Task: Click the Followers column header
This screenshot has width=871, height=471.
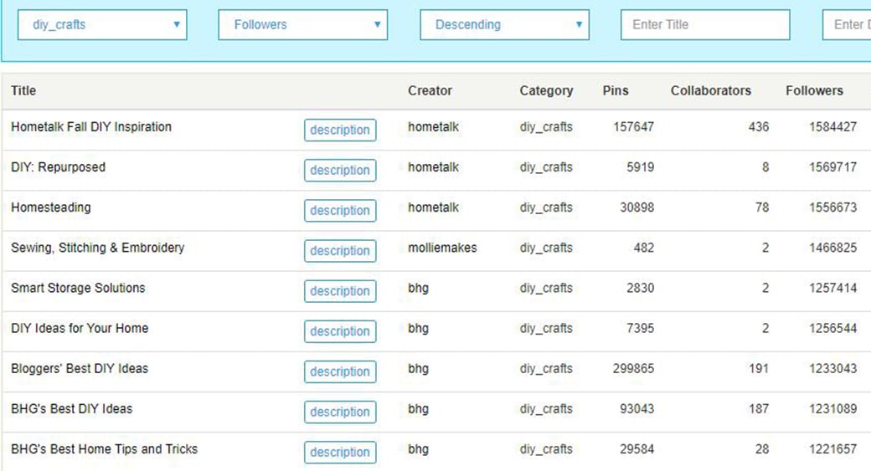Action: coord(814,90)
